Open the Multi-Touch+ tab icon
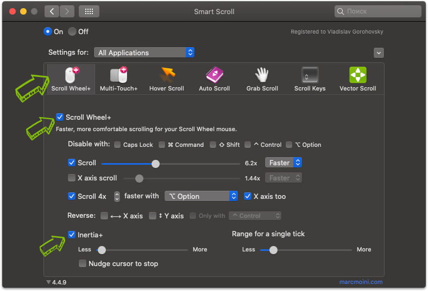This screenshot has height=291, width=428. pyautogui.click(x=119, y=75)
